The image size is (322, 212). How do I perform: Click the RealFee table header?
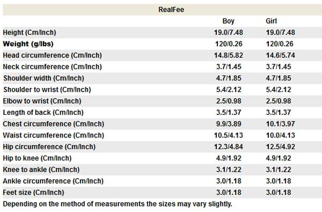click(171, 10)
